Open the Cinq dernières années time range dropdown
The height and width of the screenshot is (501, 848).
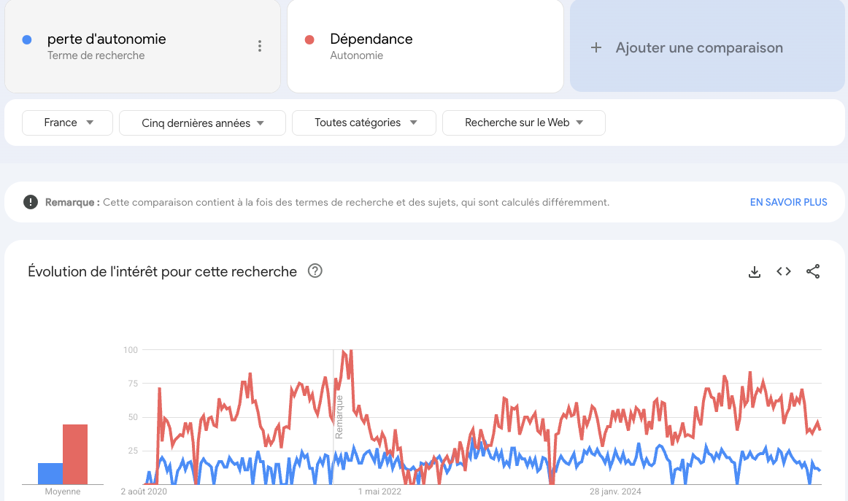202,123
